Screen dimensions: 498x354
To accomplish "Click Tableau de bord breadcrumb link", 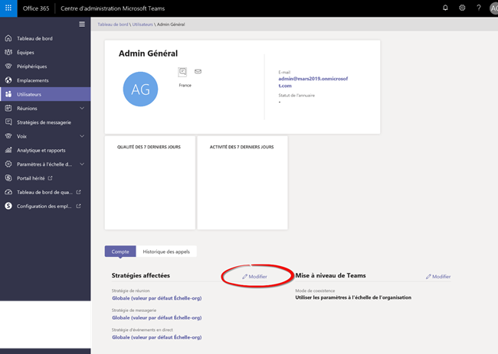I will point(113,24).
